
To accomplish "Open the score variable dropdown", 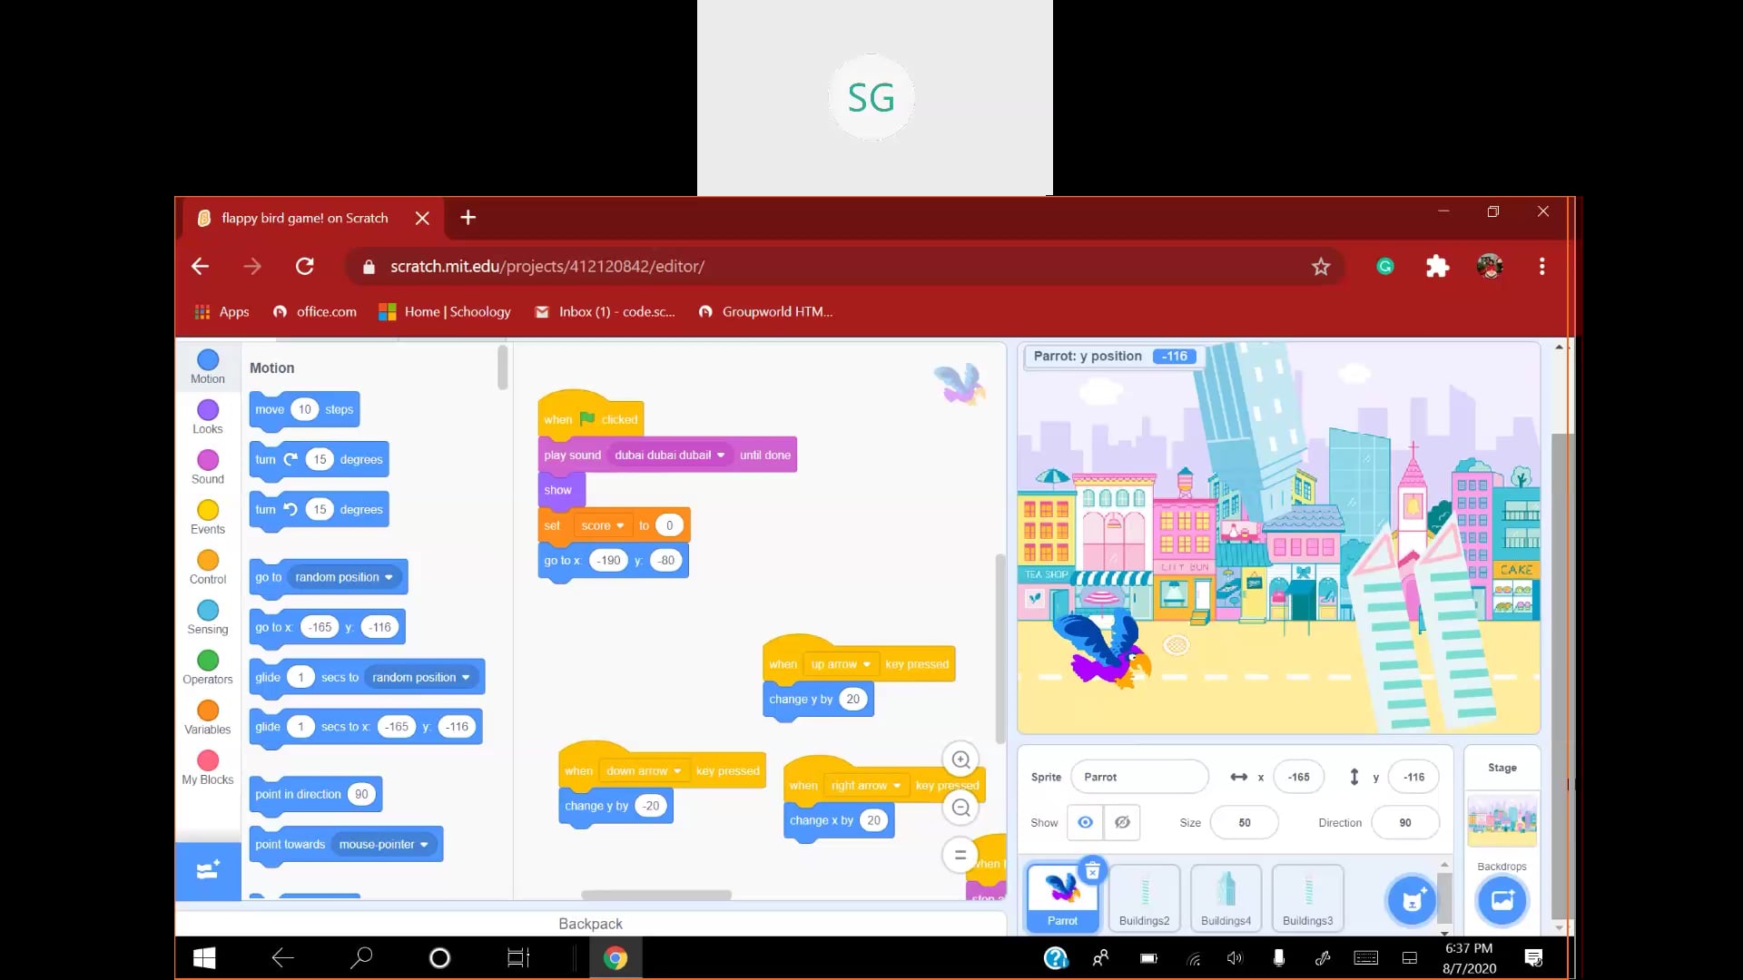I will click(603, 525).
